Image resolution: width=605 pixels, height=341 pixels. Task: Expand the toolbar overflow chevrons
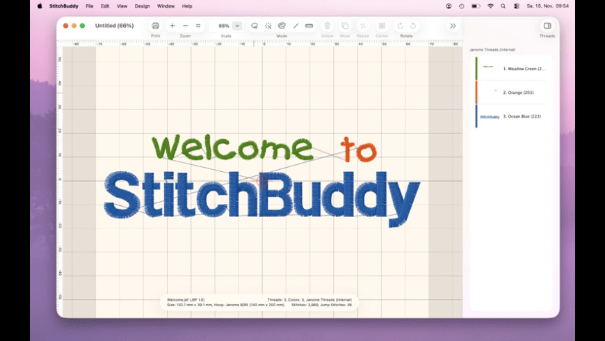(x=453, y=26)
